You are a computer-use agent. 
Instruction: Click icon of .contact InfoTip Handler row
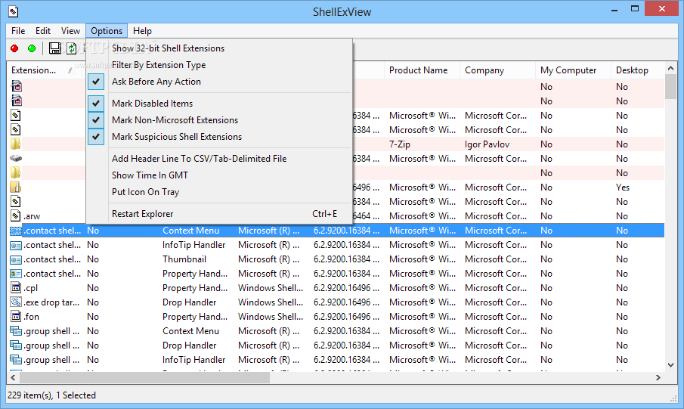coord(16,245)
